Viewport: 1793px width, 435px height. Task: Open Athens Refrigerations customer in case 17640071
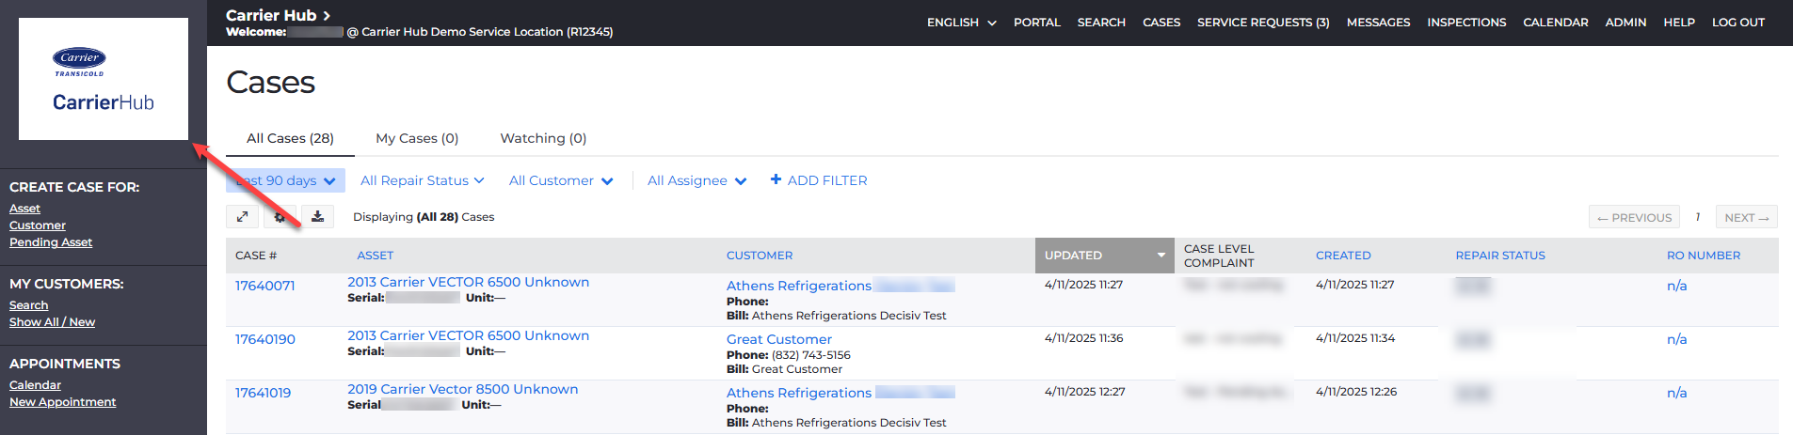tap(799, 286)
